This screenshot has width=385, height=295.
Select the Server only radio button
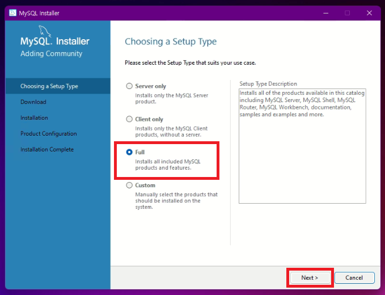(x=129, y=86)
